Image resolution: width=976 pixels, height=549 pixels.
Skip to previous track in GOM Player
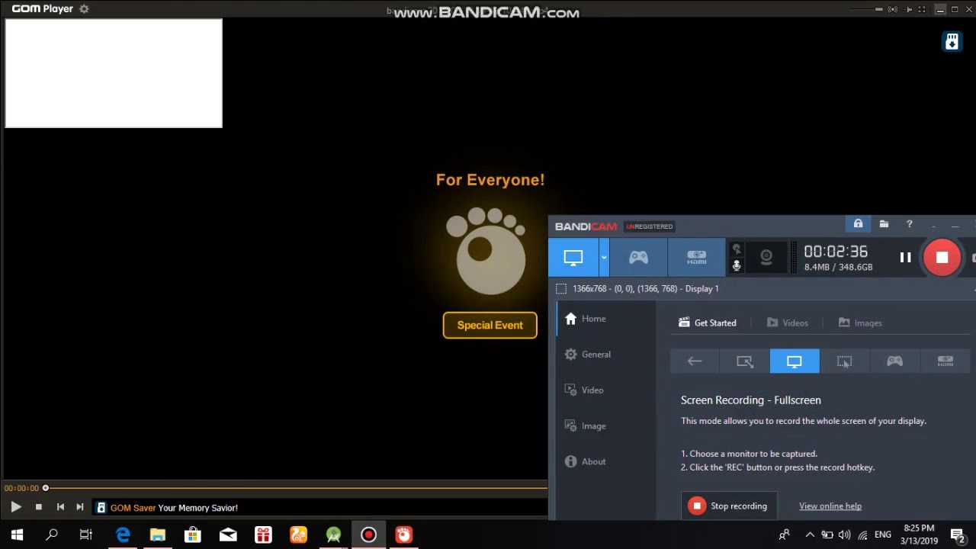[60, 507]
